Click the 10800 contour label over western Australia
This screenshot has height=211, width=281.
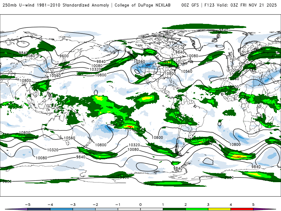pos(25,133)
